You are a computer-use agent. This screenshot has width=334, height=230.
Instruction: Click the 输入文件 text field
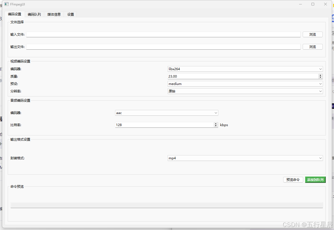(x=163, y=35)
